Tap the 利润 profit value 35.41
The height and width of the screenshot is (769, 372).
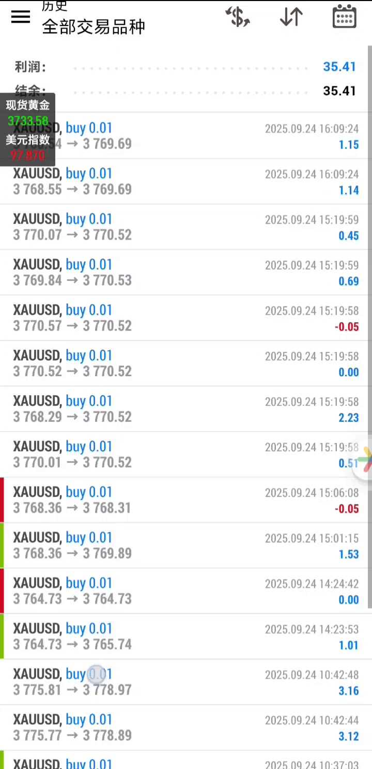pyautogui.click(x=339, y=67)
